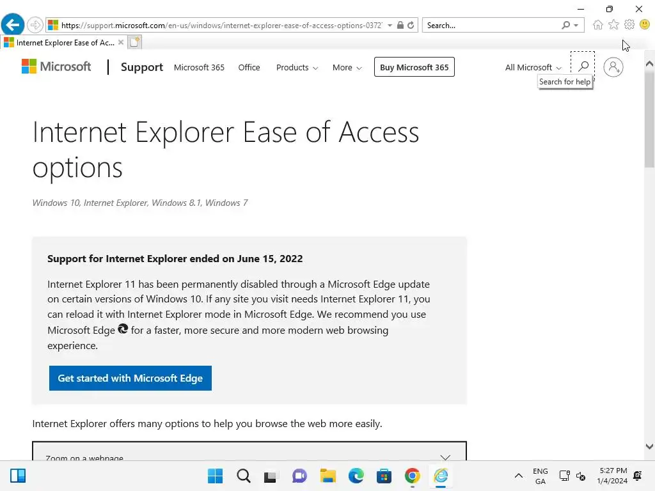Screen dimensions: 655x491
Task: Expand the More navigation dropdown
Action: [347, 67]
